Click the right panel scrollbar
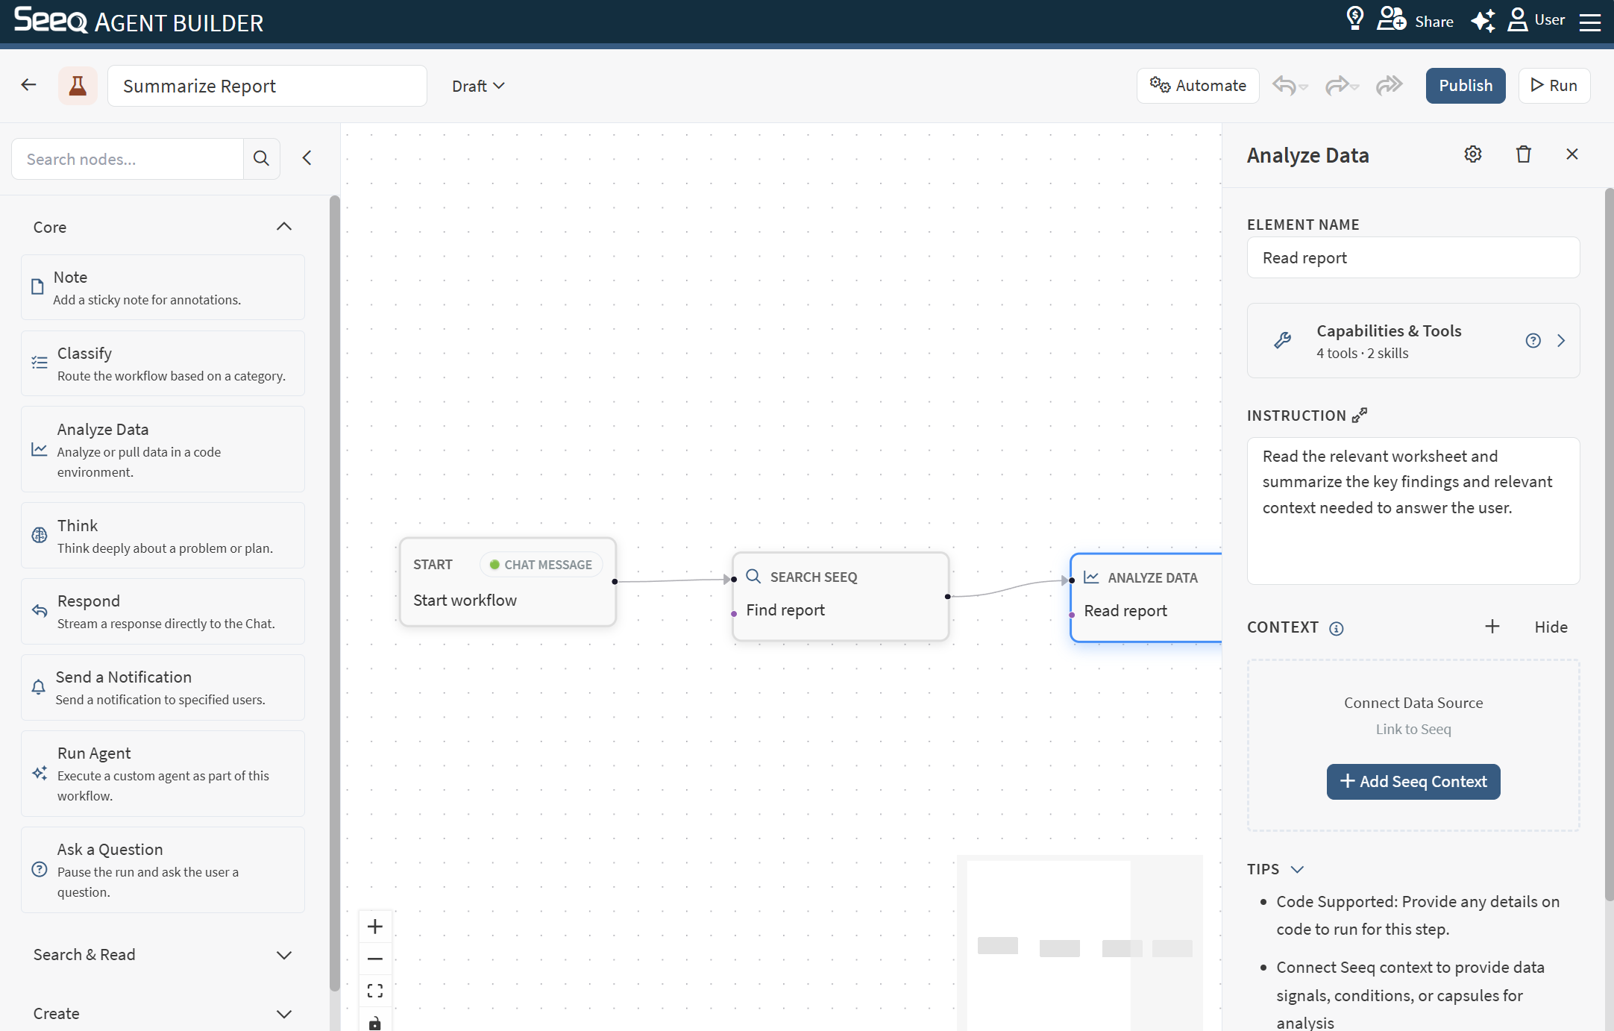Viewport: 1614px width, 1031px height. (x=1609, y=545)
